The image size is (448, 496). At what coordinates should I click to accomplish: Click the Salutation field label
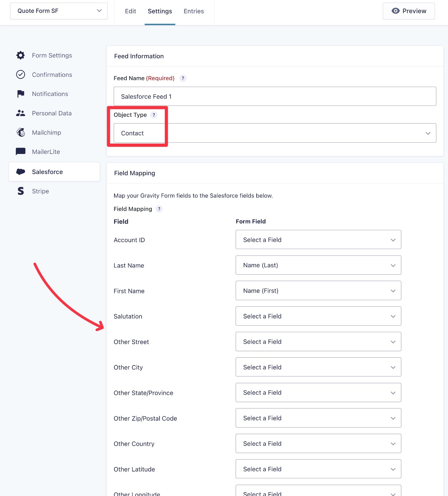tap(128, 316)
